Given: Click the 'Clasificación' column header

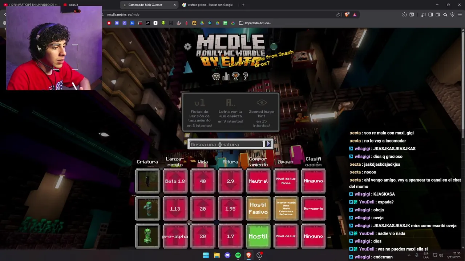Looking at the screenshot, I should (313, 162).
